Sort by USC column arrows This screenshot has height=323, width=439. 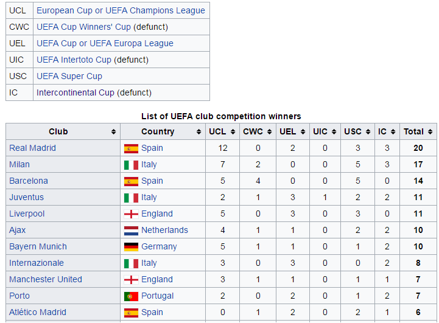[368, 132]
